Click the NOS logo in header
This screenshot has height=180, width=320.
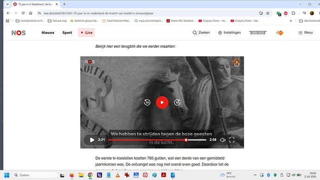point(19,32)
